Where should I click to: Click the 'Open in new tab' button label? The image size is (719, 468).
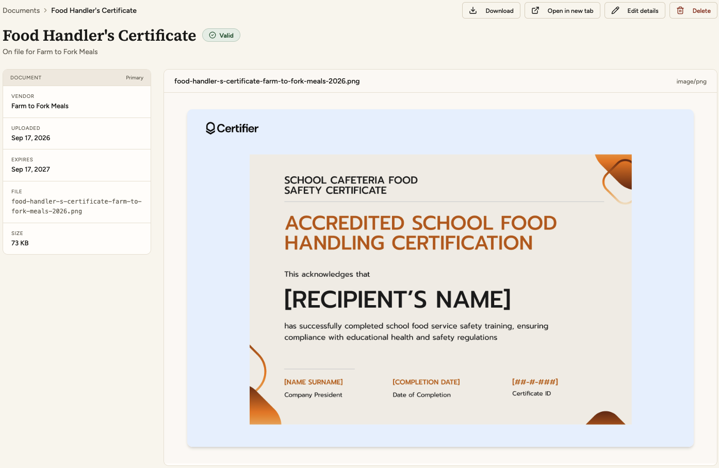coord(570,11)
